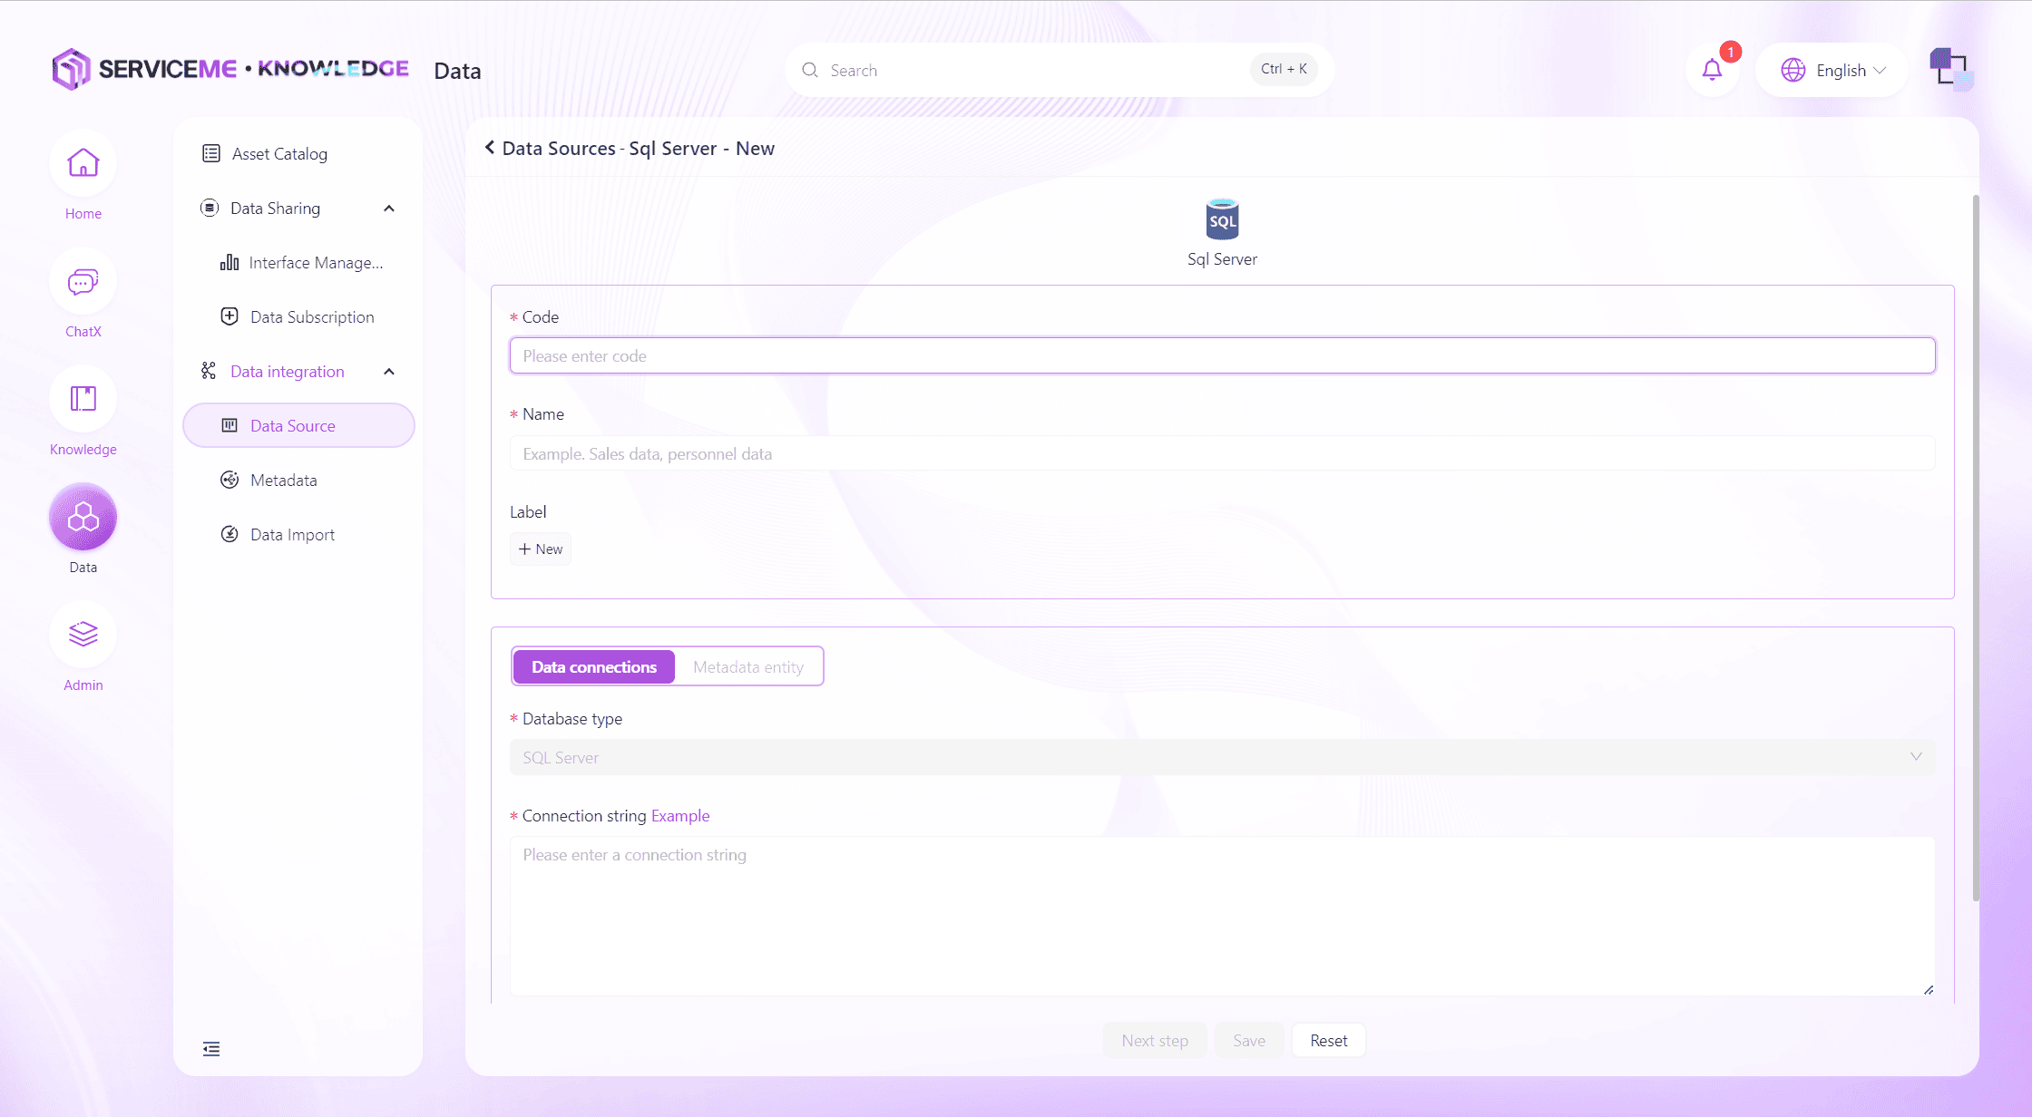This screenshot has width=2032, height=1117.
Task: Click the Code input field
Action: coord(1222,355)
